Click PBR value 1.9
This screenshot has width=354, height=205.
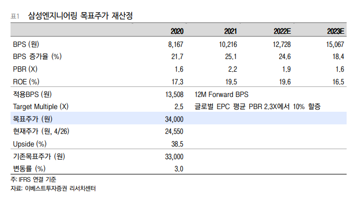pyautogui.click(x=287, y=70)
